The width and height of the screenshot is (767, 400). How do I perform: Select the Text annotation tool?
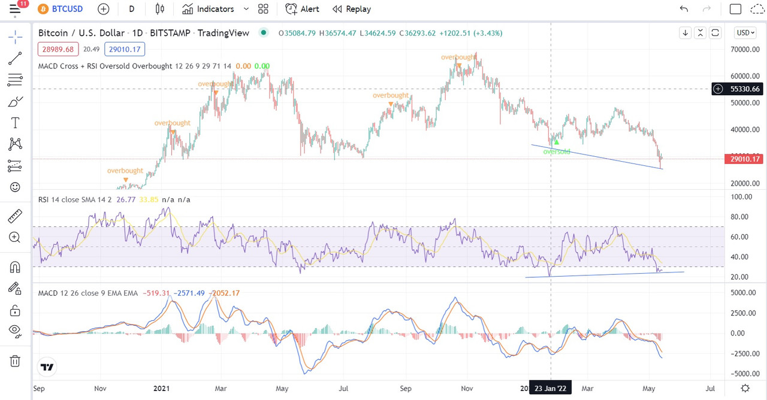click(x=15, y=123)
